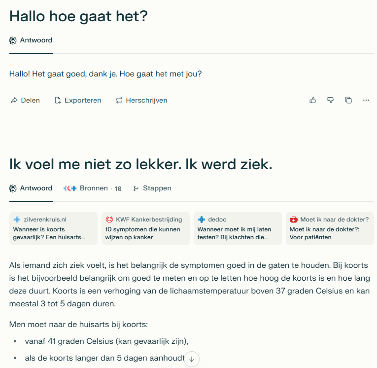Click the blue plus icon beside dedoc
The width and height of the screenshot is (377, 368).
202,220
